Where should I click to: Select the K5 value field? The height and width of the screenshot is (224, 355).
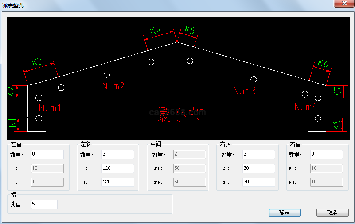coord(258,168)
